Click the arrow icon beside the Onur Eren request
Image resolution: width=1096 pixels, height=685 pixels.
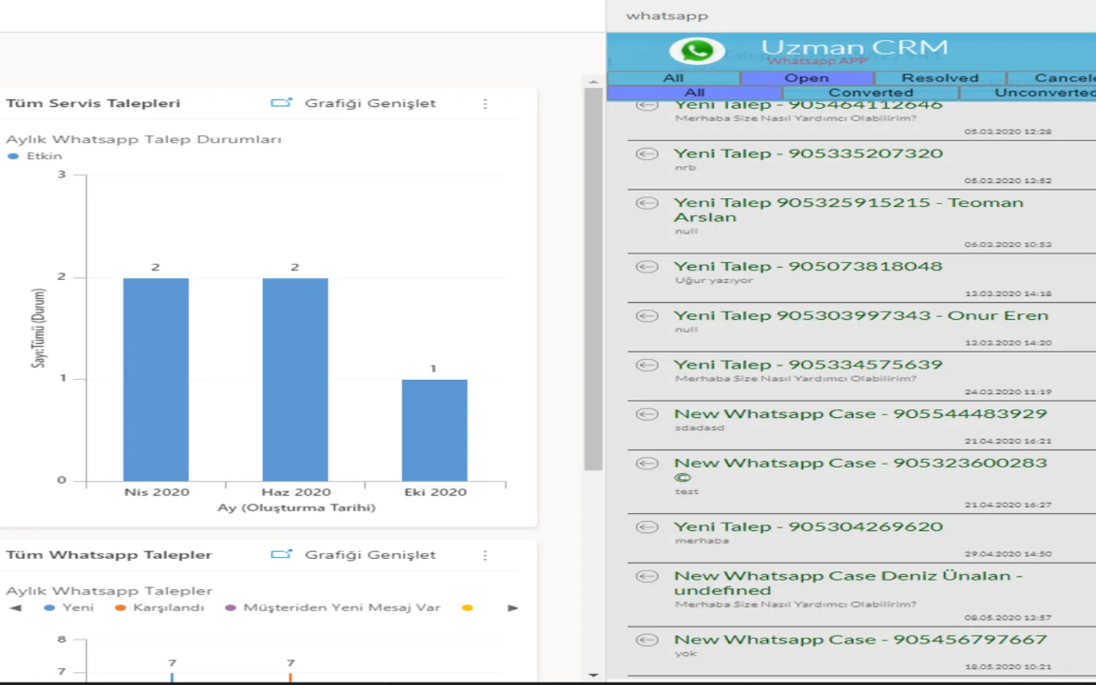647,316
